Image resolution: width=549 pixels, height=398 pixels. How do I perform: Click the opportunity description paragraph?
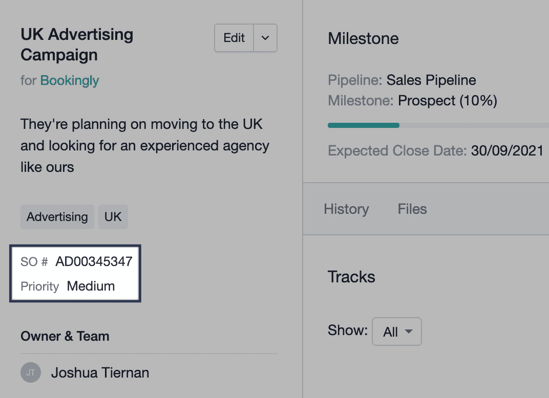point(145,145)
